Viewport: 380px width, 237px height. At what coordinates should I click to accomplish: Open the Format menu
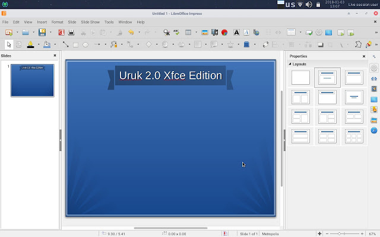click(x=57, y=22)
